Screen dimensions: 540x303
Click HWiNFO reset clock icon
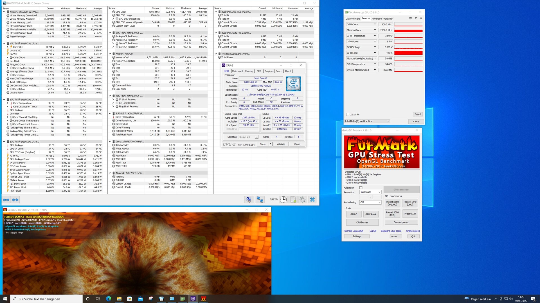pyautogui.click(x=283, y=199)
